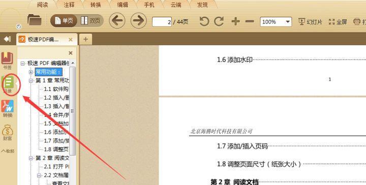Screen dimensions: 366x185
Task: Go to previous page arrow
Action: point(117,21)
